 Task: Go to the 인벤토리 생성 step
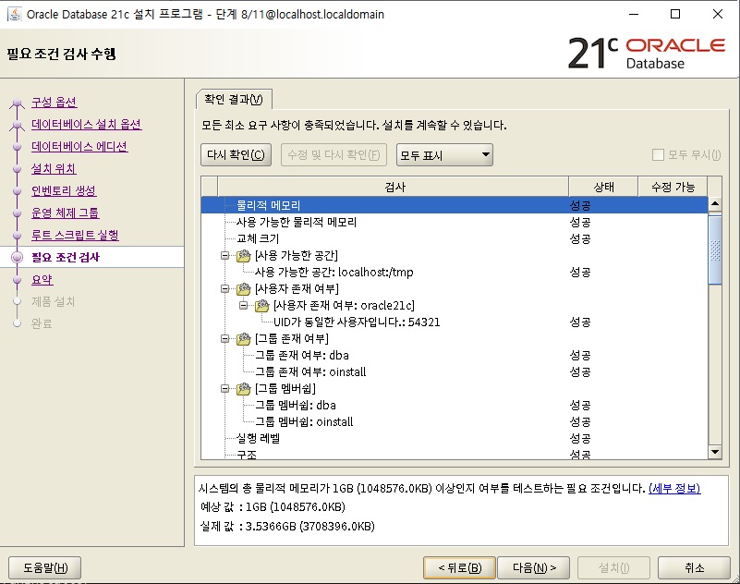click(x=63, y=190)
